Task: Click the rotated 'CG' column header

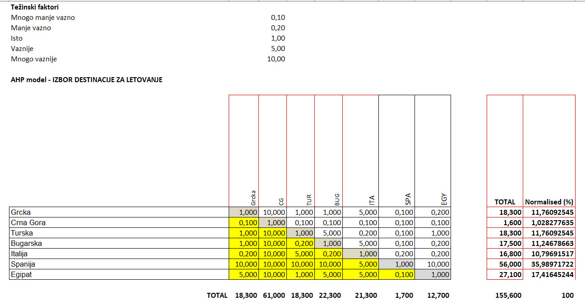Action: click(281, 202)
